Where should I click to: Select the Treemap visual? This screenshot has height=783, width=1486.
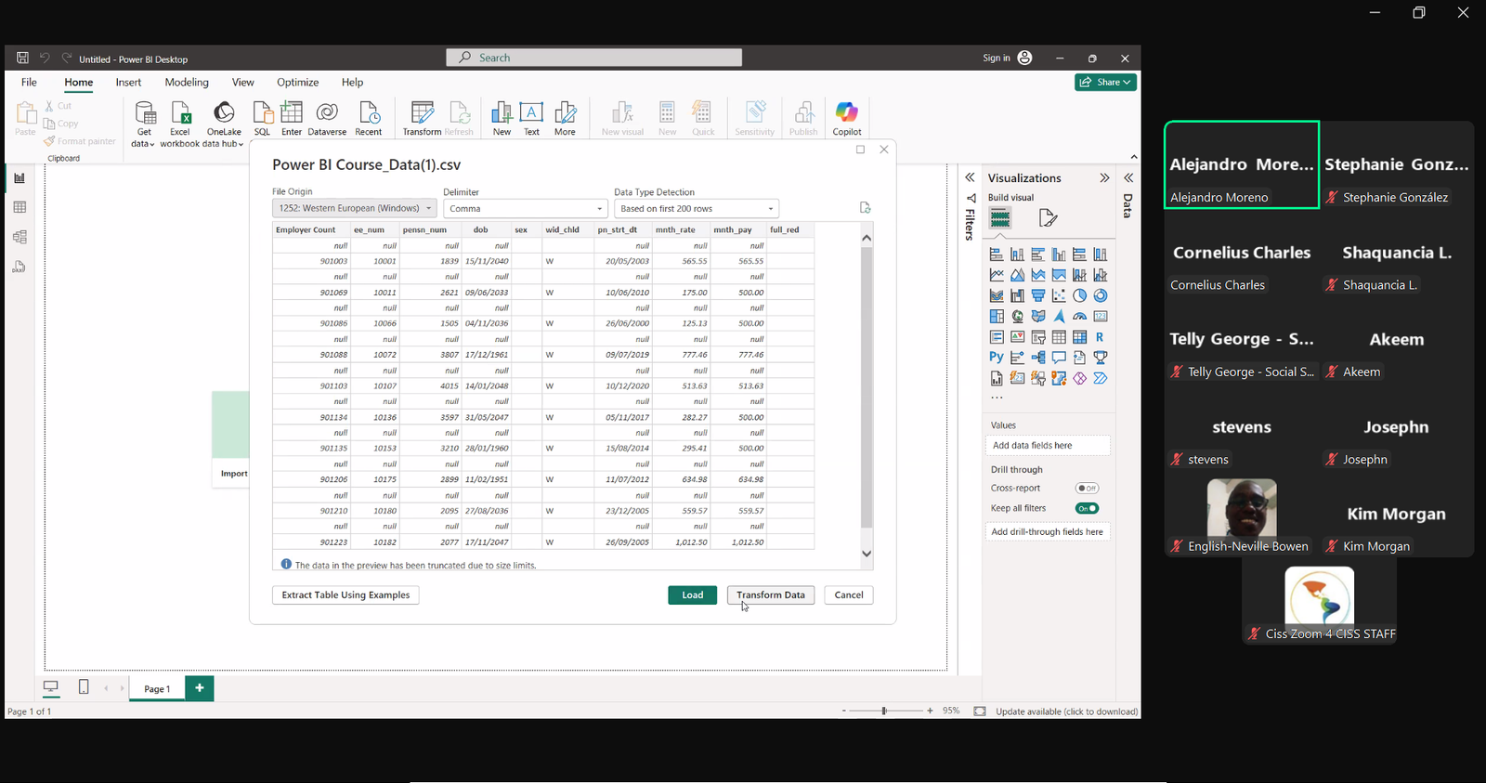997,317
